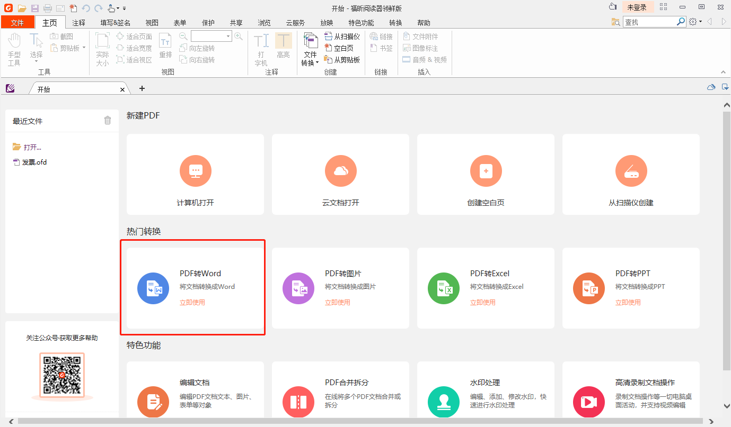Click 空白页 blank page option

coord(339,48)
